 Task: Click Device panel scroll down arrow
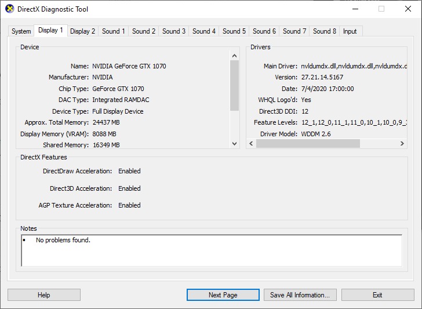(234, 144)
